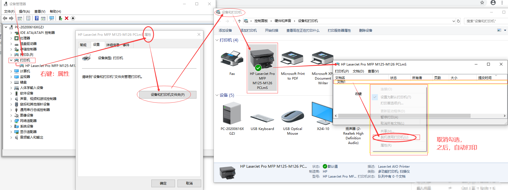Click 删除设备 toolbar button
This screenshot has height=190, width=508.
pyautogui.click(x=366, y=31)
